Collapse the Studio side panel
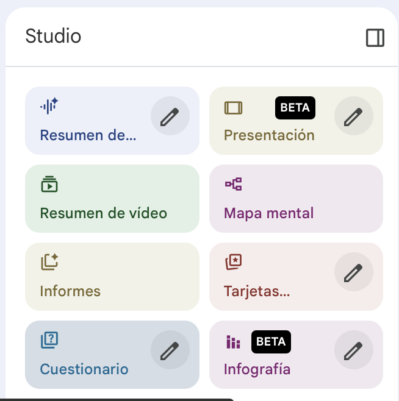The image size is (399, 401). click(375, 38)
